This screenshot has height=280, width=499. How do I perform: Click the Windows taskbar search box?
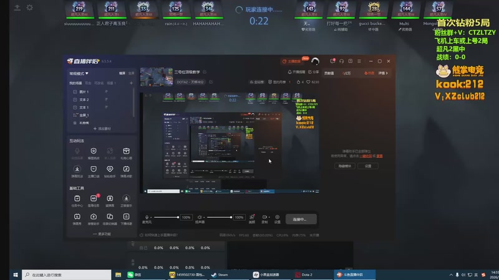67,275
